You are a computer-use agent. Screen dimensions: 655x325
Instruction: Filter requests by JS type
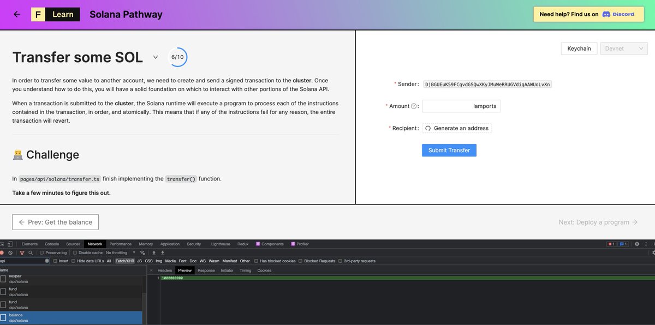139,261
